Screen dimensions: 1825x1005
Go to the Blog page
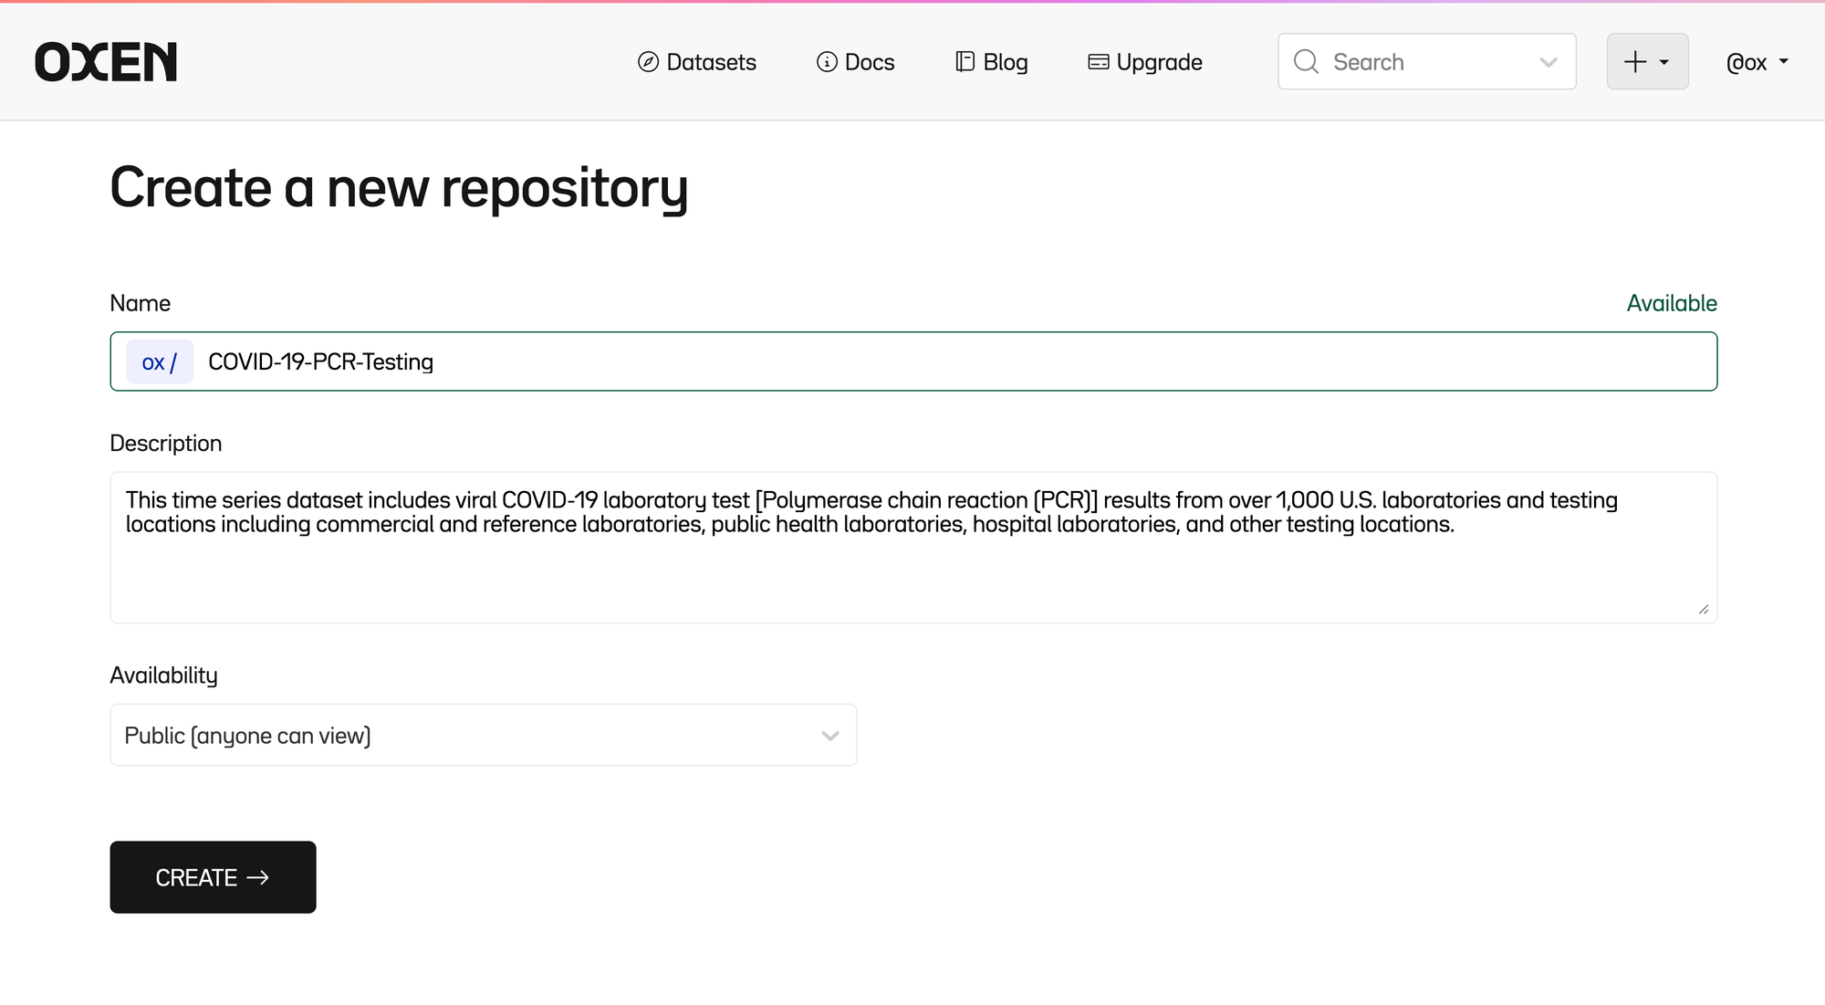(x=1005, y=62)
